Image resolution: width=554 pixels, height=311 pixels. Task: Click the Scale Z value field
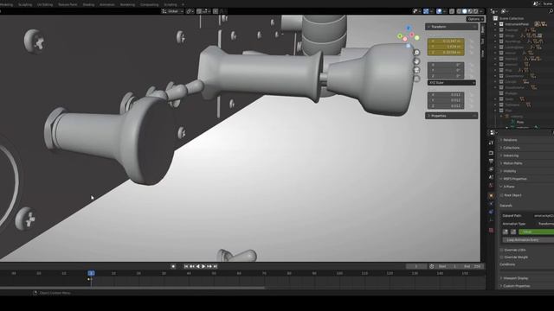446,105
